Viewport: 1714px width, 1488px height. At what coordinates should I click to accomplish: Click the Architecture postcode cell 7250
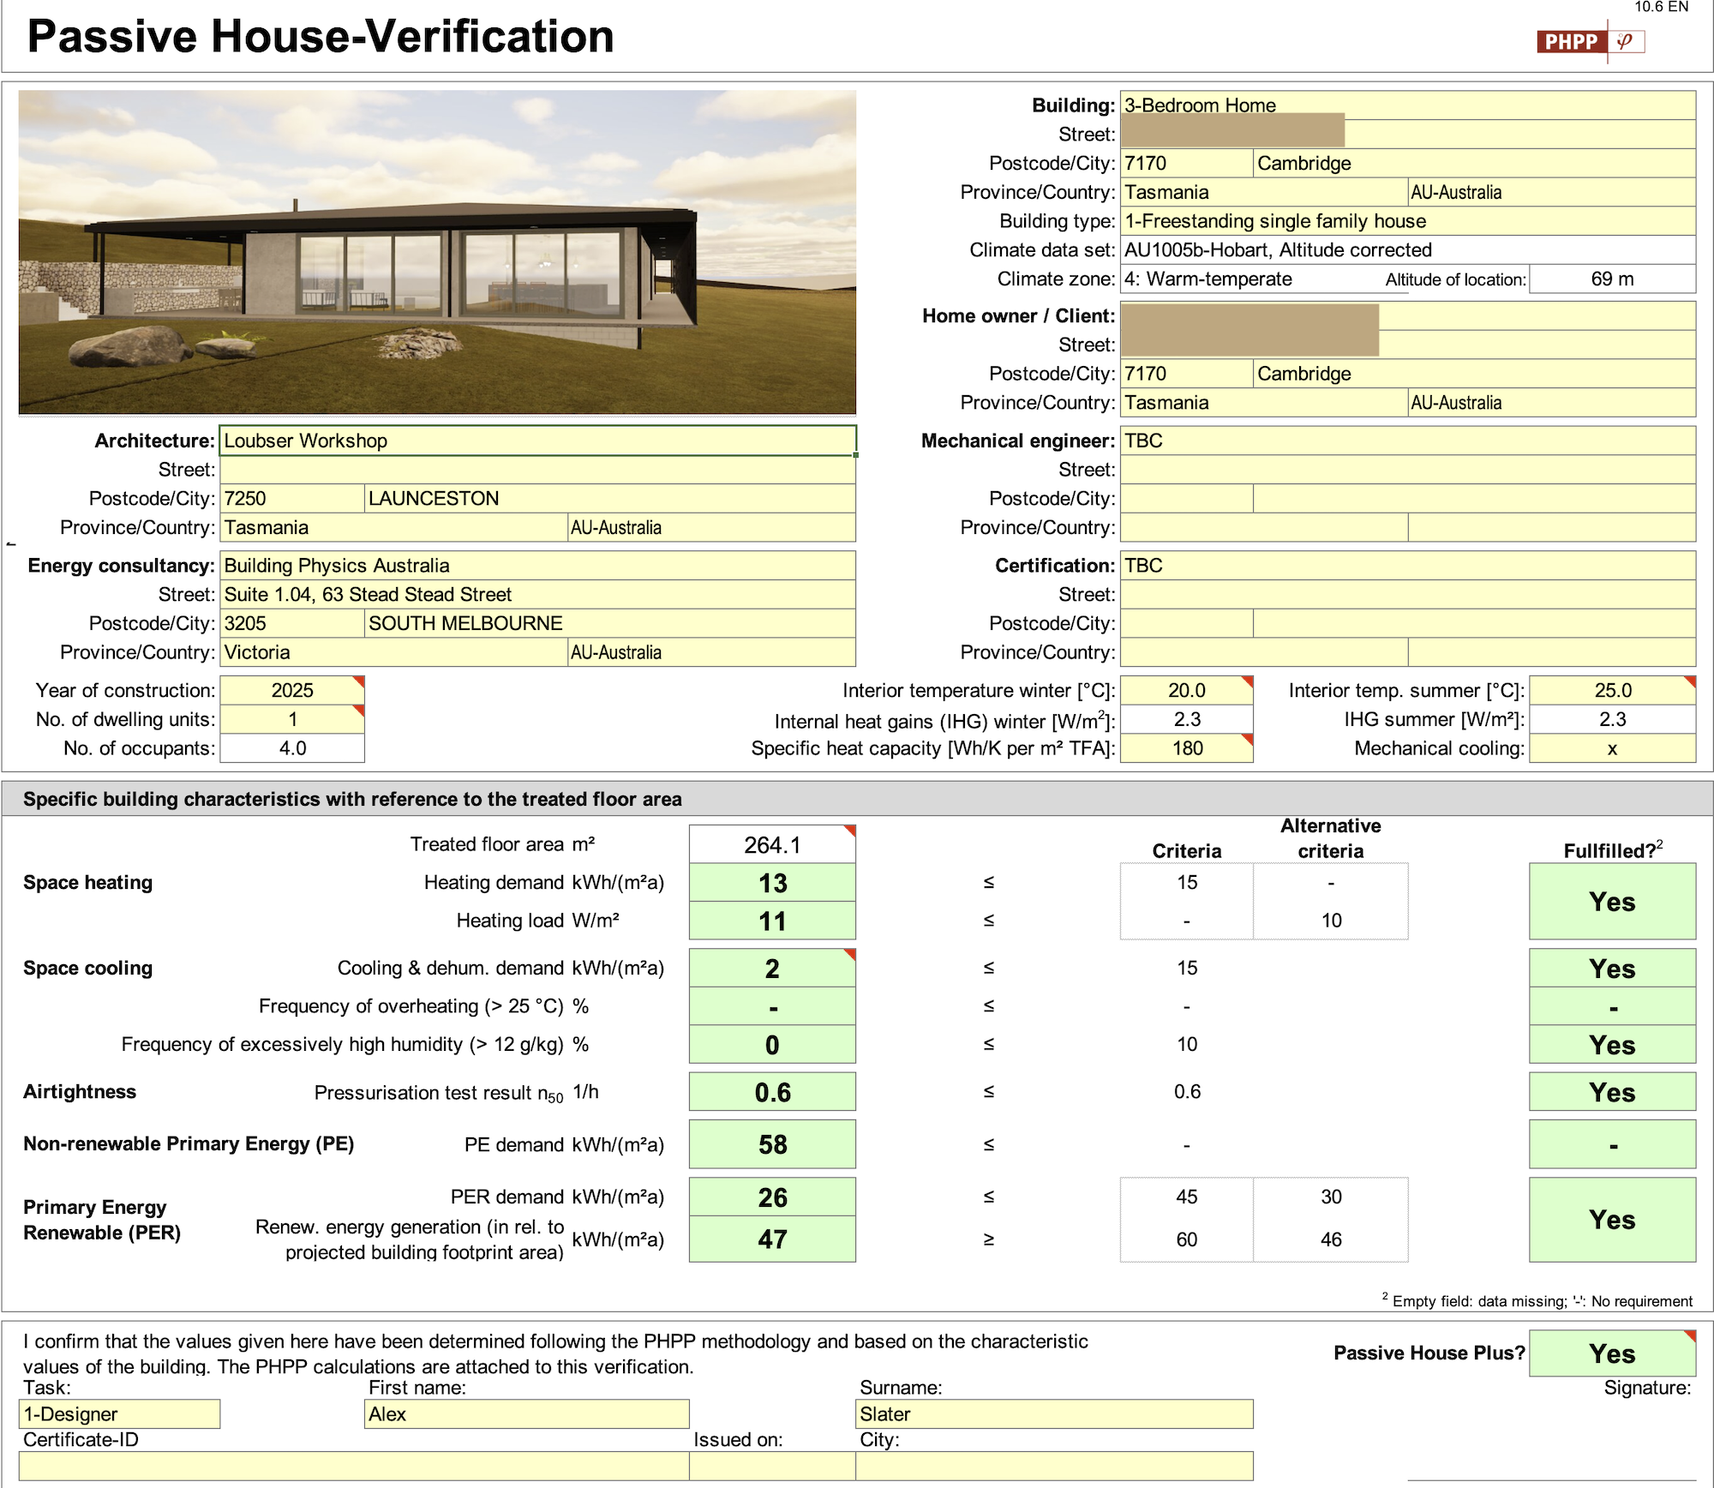(x=292, y=499)
